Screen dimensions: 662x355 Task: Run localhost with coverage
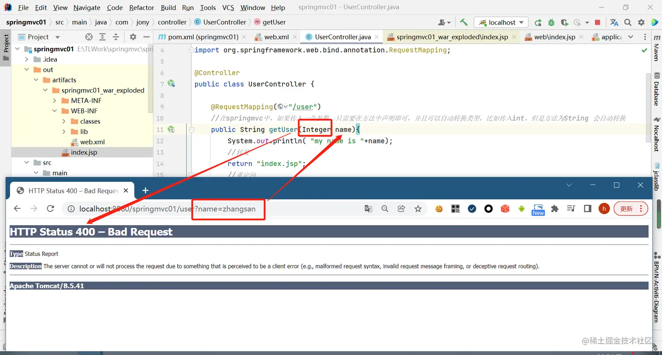coord(565,22)
